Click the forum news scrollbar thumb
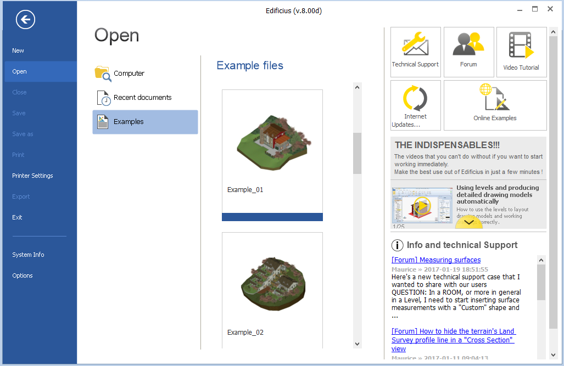Image resolution: width=564 pixels, height=366 pixels. [x=541, y=282]
